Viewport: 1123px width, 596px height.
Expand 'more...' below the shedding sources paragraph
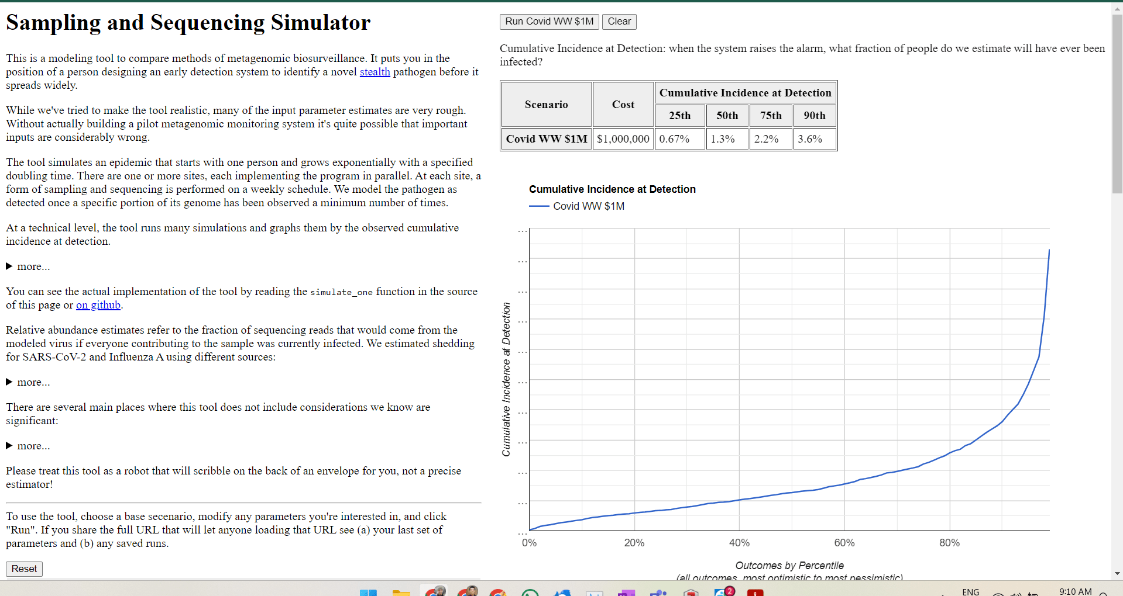(x=28, y=382)
